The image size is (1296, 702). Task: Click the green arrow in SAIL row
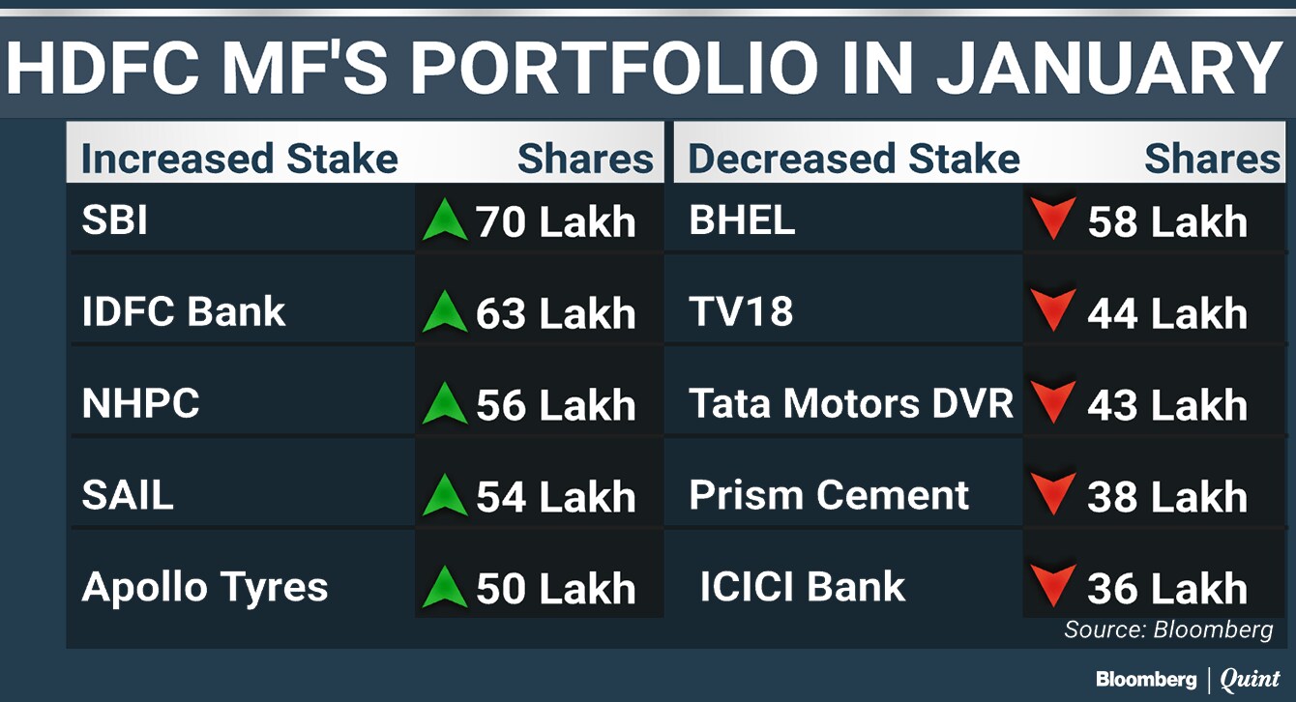pos(445,494)
